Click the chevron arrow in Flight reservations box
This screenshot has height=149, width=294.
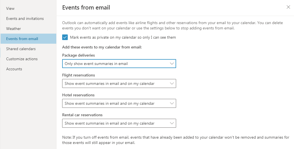pyautogui.click(x=172, y=83)
